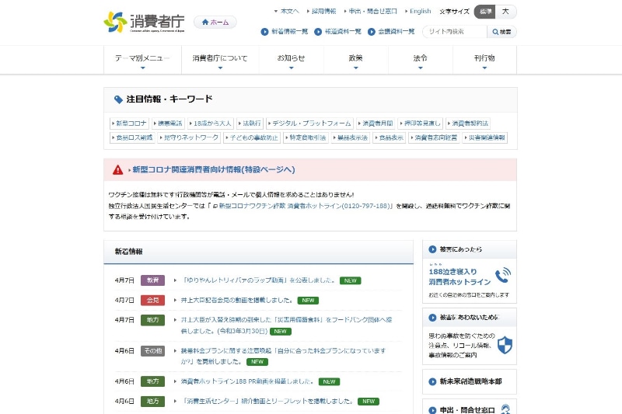Click the circle arrow icon beside 新未来創造戦略本部
Image resolution: width=622 pixels, height=414 pixels.
click(432, 382)
